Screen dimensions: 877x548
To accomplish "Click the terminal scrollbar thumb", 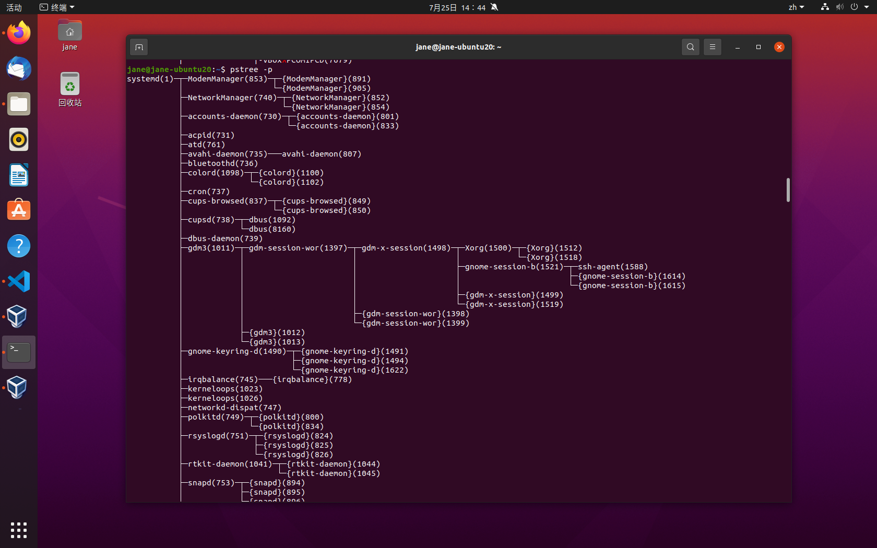I will tap(788, 190).
